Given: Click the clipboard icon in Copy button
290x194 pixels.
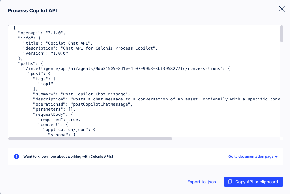Looking at the screenshot, I should [230, 182].
